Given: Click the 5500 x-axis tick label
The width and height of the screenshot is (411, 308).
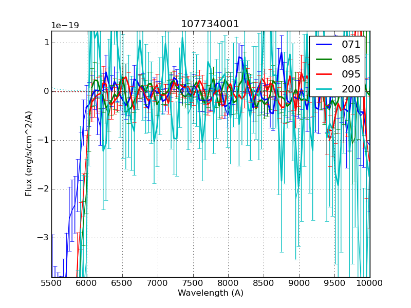Looking at the screenshot, I should tap(51, 283).
